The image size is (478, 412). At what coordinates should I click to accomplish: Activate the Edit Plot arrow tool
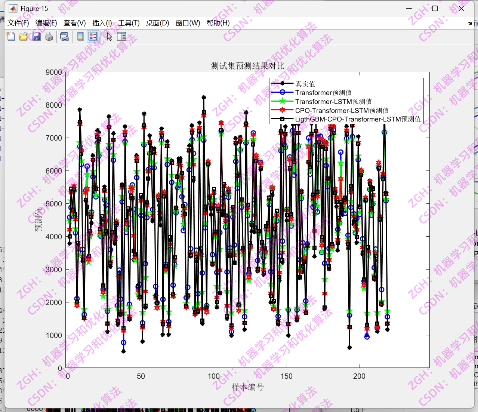click(108, 36)
